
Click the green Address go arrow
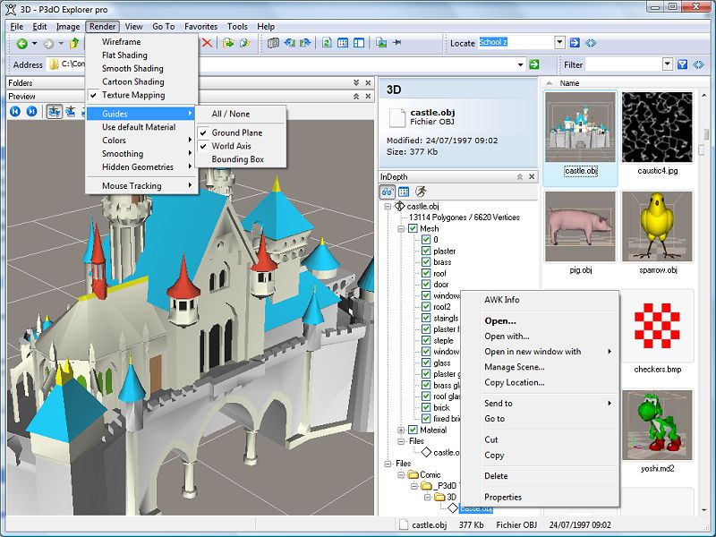[x=533, y=64]
